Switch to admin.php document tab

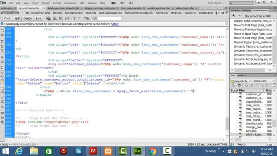point(7,8)
